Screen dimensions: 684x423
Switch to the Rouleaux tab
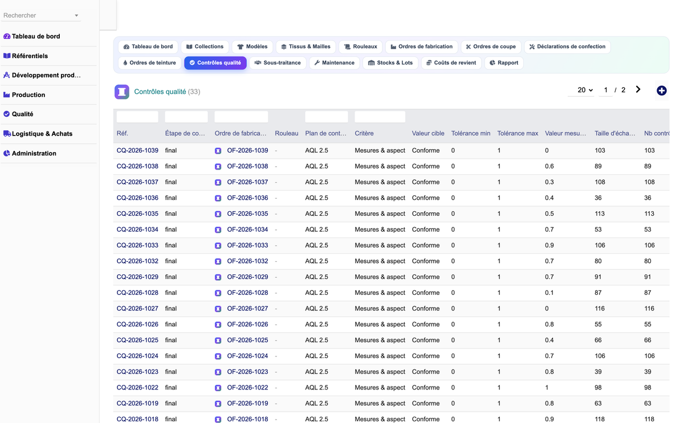click(361, 47)
